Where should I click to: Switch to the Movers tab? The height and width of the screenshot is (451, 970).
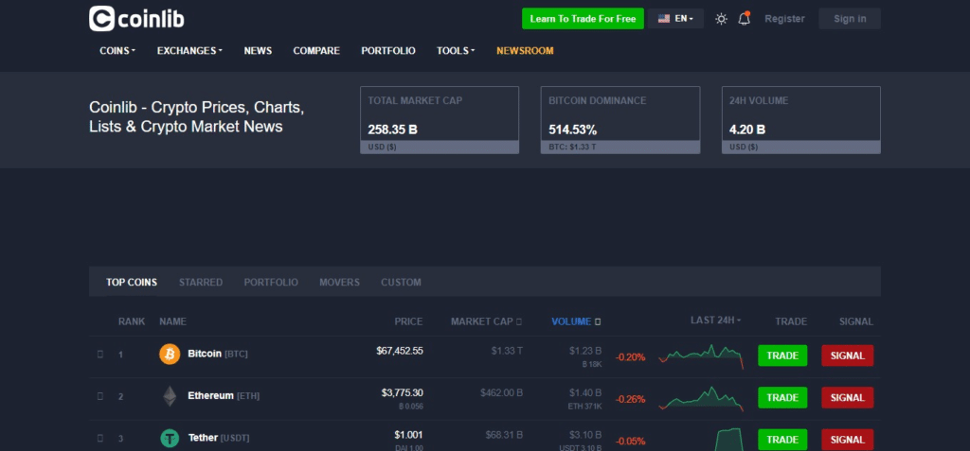pyautogui.click(x=339, y=282)
